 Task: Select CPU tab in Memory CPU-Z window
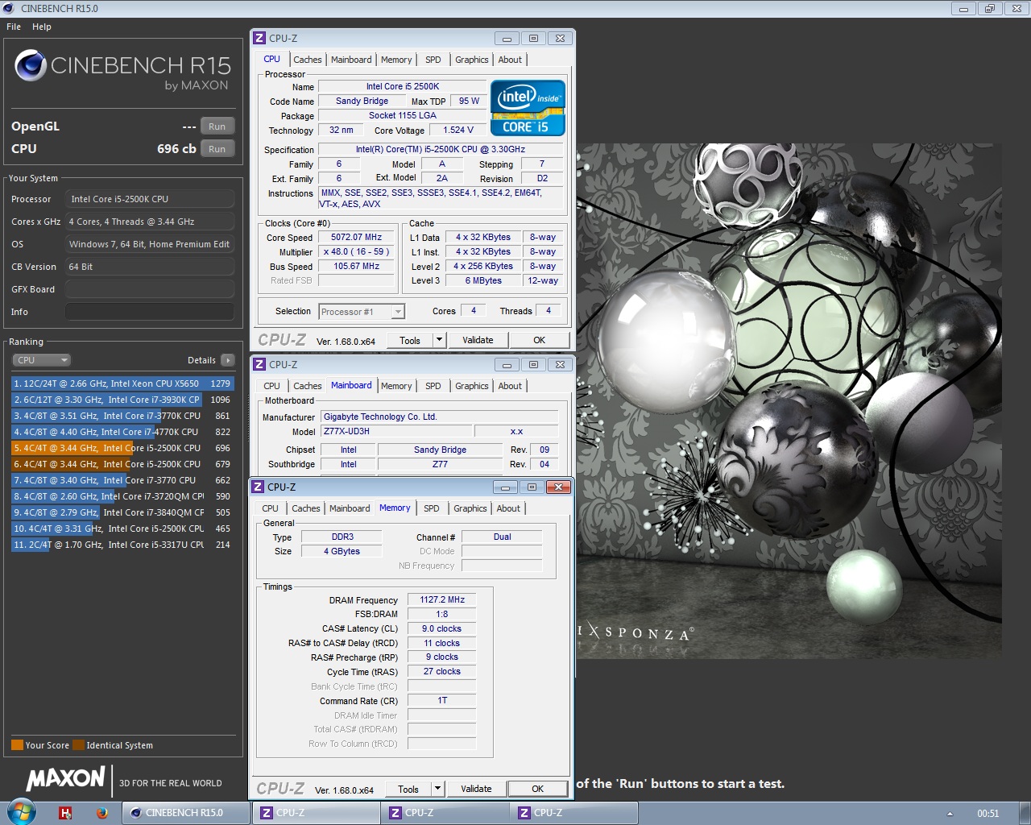(x=271, y=508)
